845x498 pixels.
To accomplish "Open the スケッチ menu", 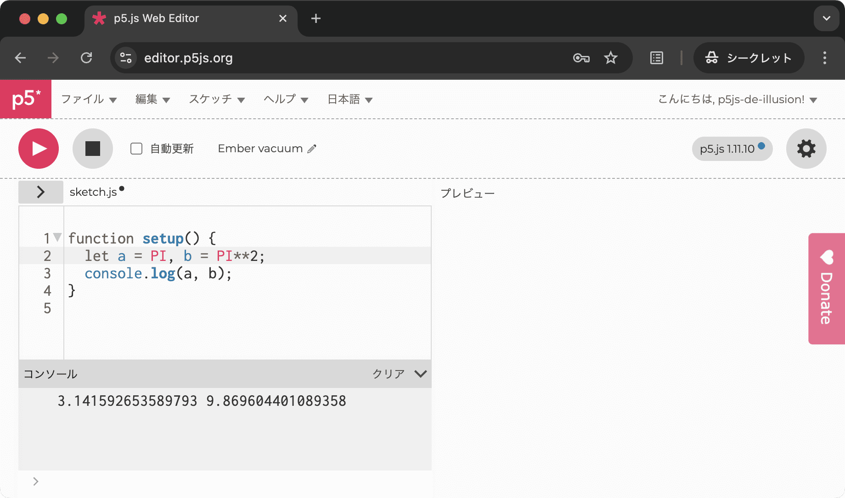I will (217, 99).
